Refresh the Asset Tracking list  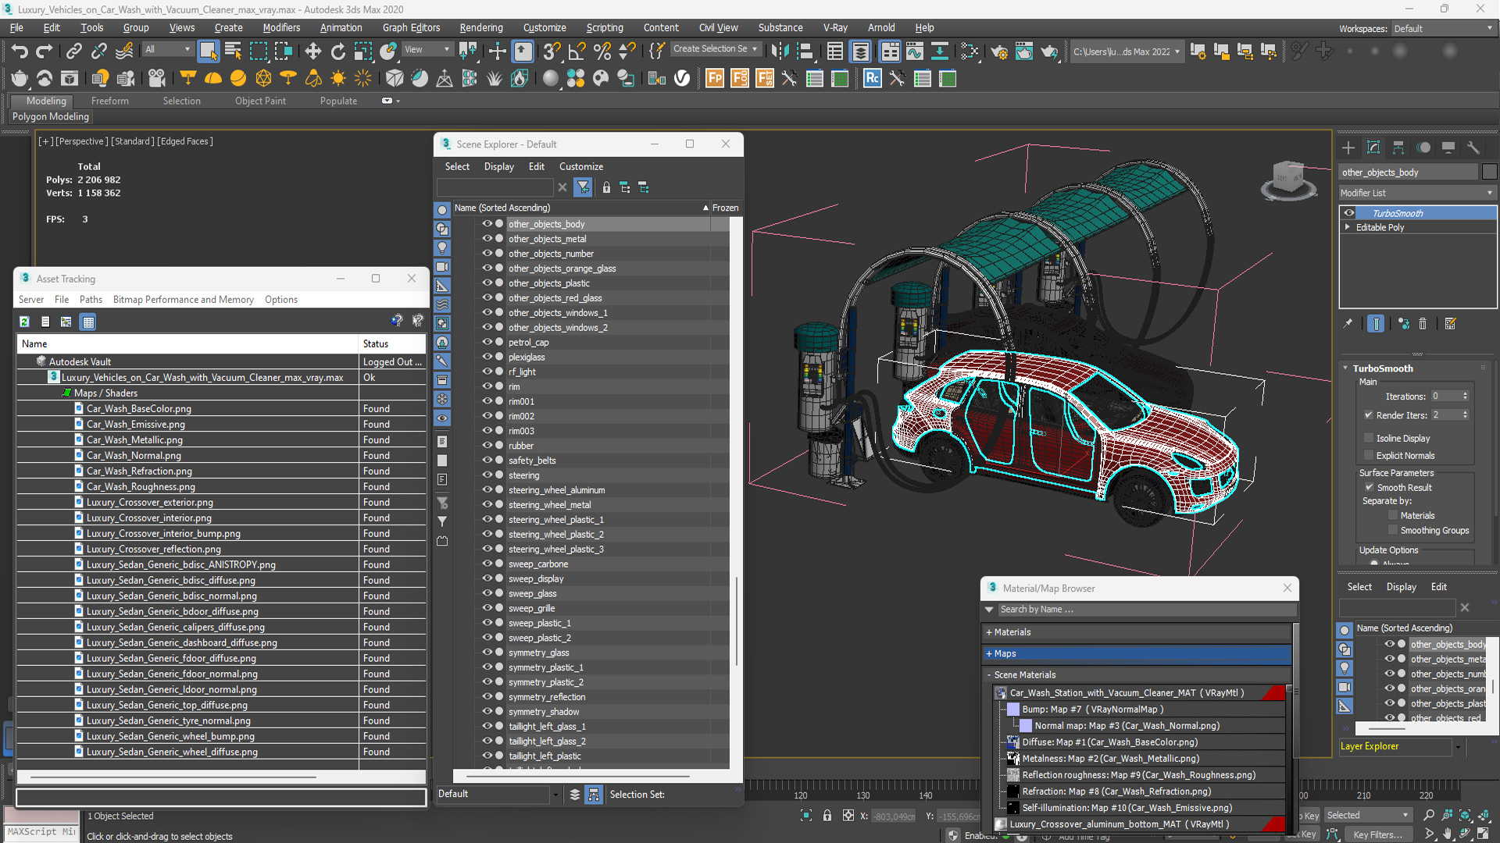coord(24,322)
